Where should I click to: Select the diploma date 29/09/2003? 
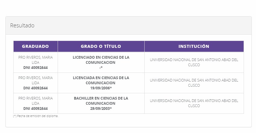coord(101,109)
